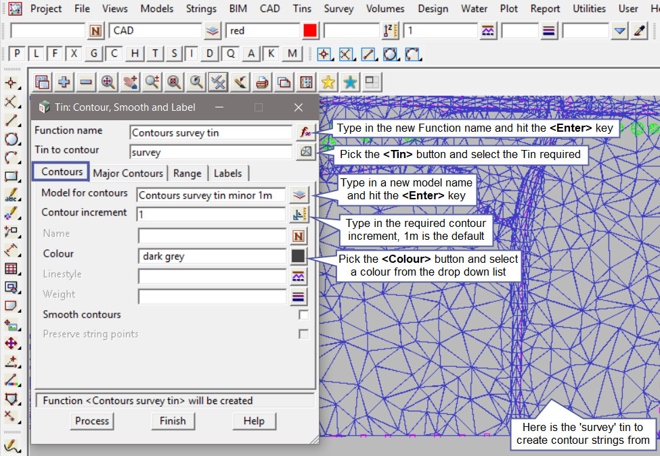
Task: Click the plus icon in view toolbar
Action: click(64, 82)
